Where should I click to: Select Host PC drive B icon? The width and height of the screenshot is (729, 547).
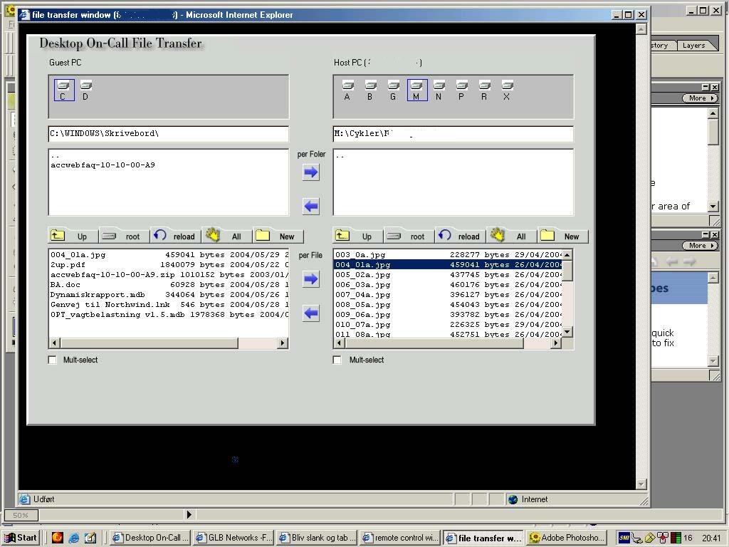click(x=370, y=90)
